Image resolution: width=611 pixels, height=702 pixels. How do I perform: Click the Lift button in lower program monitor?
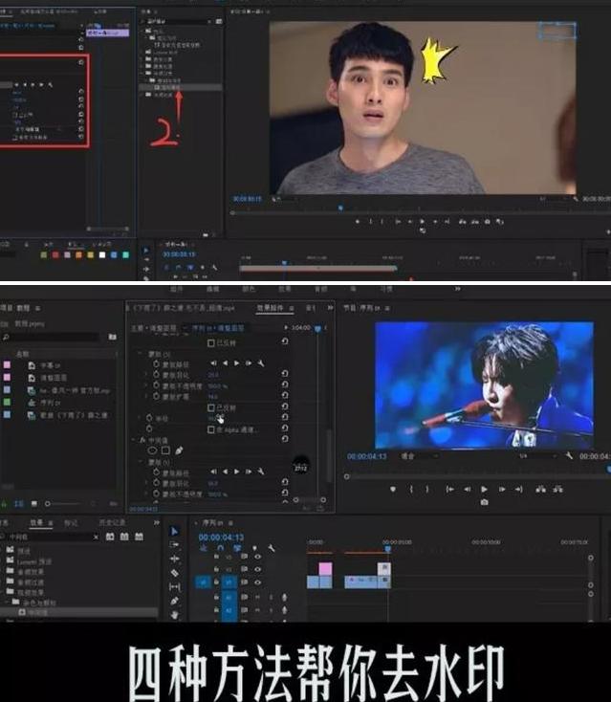pos(540,490)
